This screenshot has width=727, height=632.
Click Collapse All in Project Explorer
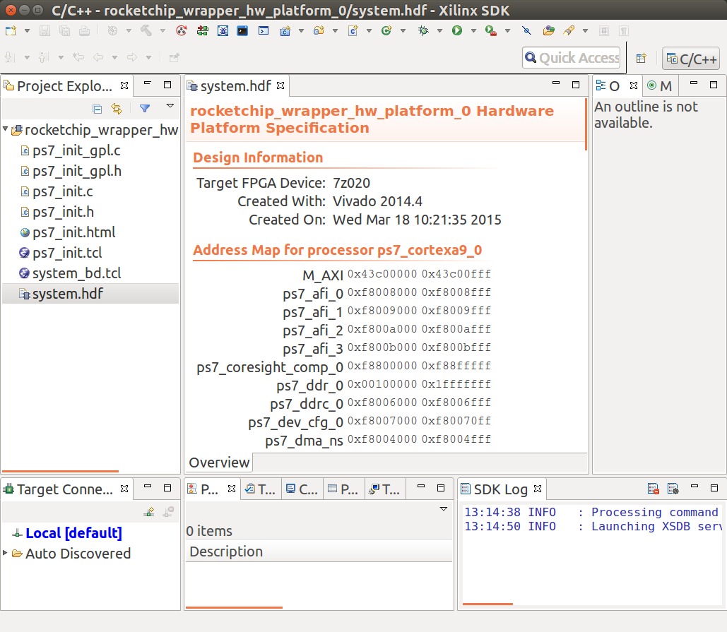point(97,109)
